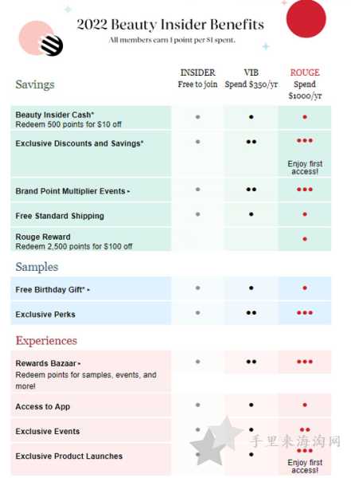Click Rouge triple dots for Brand Point Multiplier
This screenshot has height=478, width=351.
(304, 190)
